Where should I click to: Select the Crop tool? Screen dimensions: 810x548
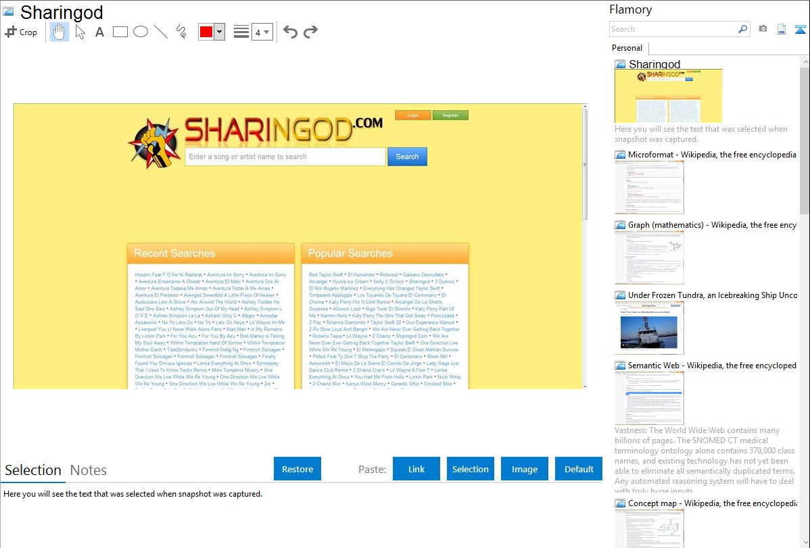click(x=21, y=32)
